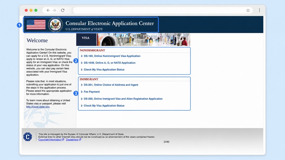Click arrow bullet beside DS-261 link
Screen dimensions: 285x160
(82, 85)
